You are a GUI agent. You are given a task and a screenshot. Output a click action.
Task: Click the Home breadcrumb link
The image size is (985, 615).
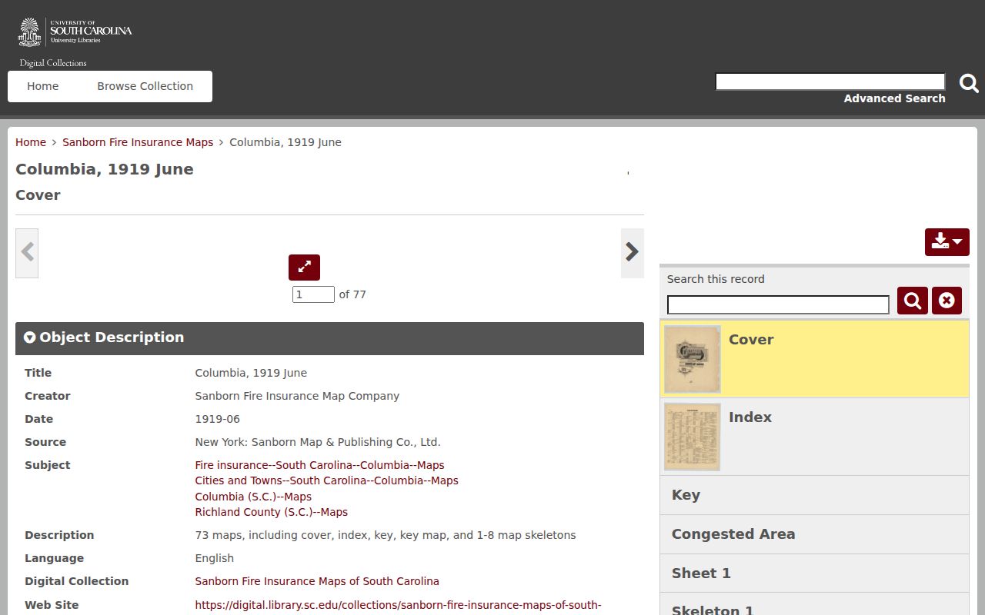[x=31, y=142]
